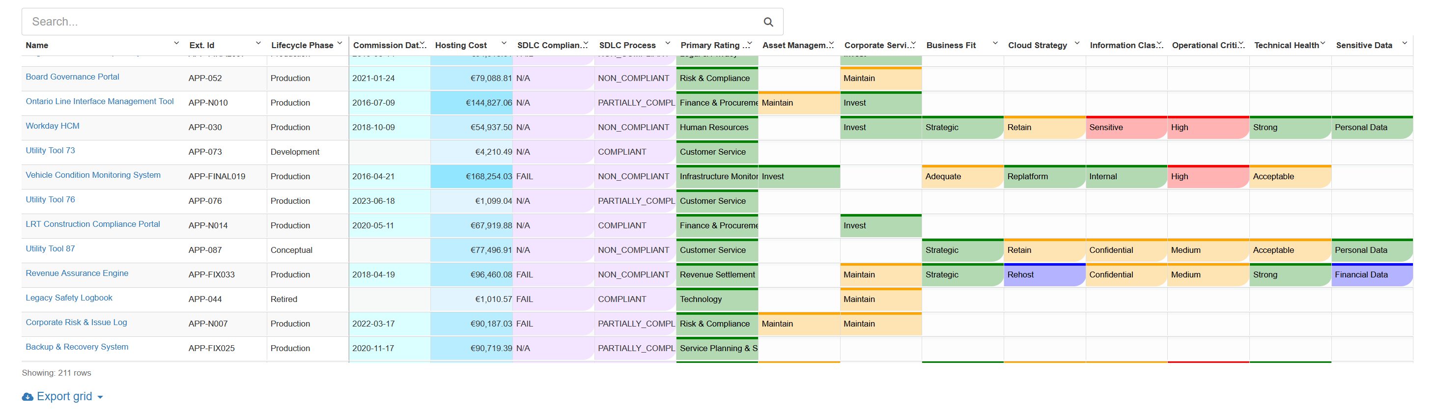This screenshot has width=1438, height=411.
Task: Open the Cloud Strategy column menu chevron
Action: pos(1077,43)
